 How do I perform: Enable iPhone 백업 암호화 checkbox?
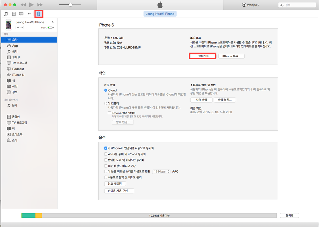pos(109,113)
